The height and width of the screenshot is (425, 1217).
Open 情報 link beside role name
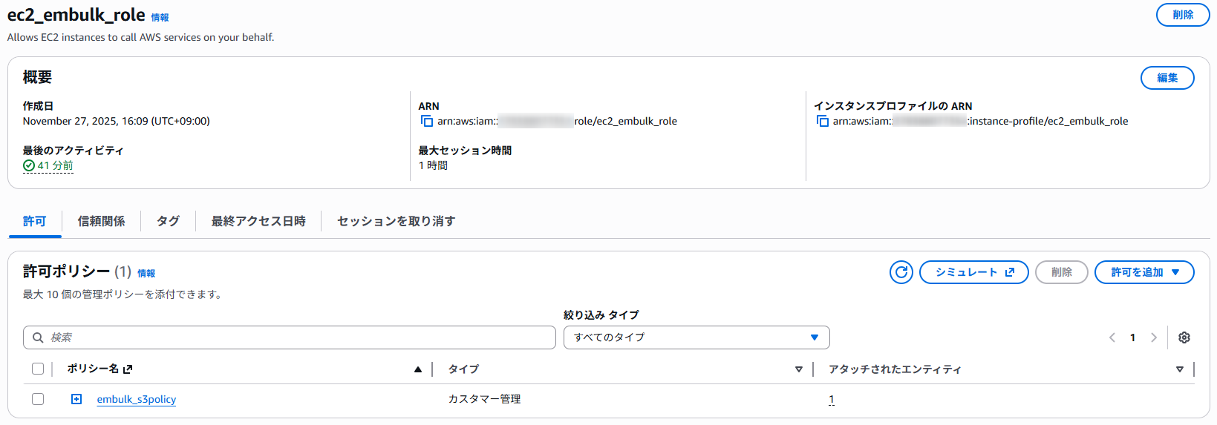click(160, 18)
